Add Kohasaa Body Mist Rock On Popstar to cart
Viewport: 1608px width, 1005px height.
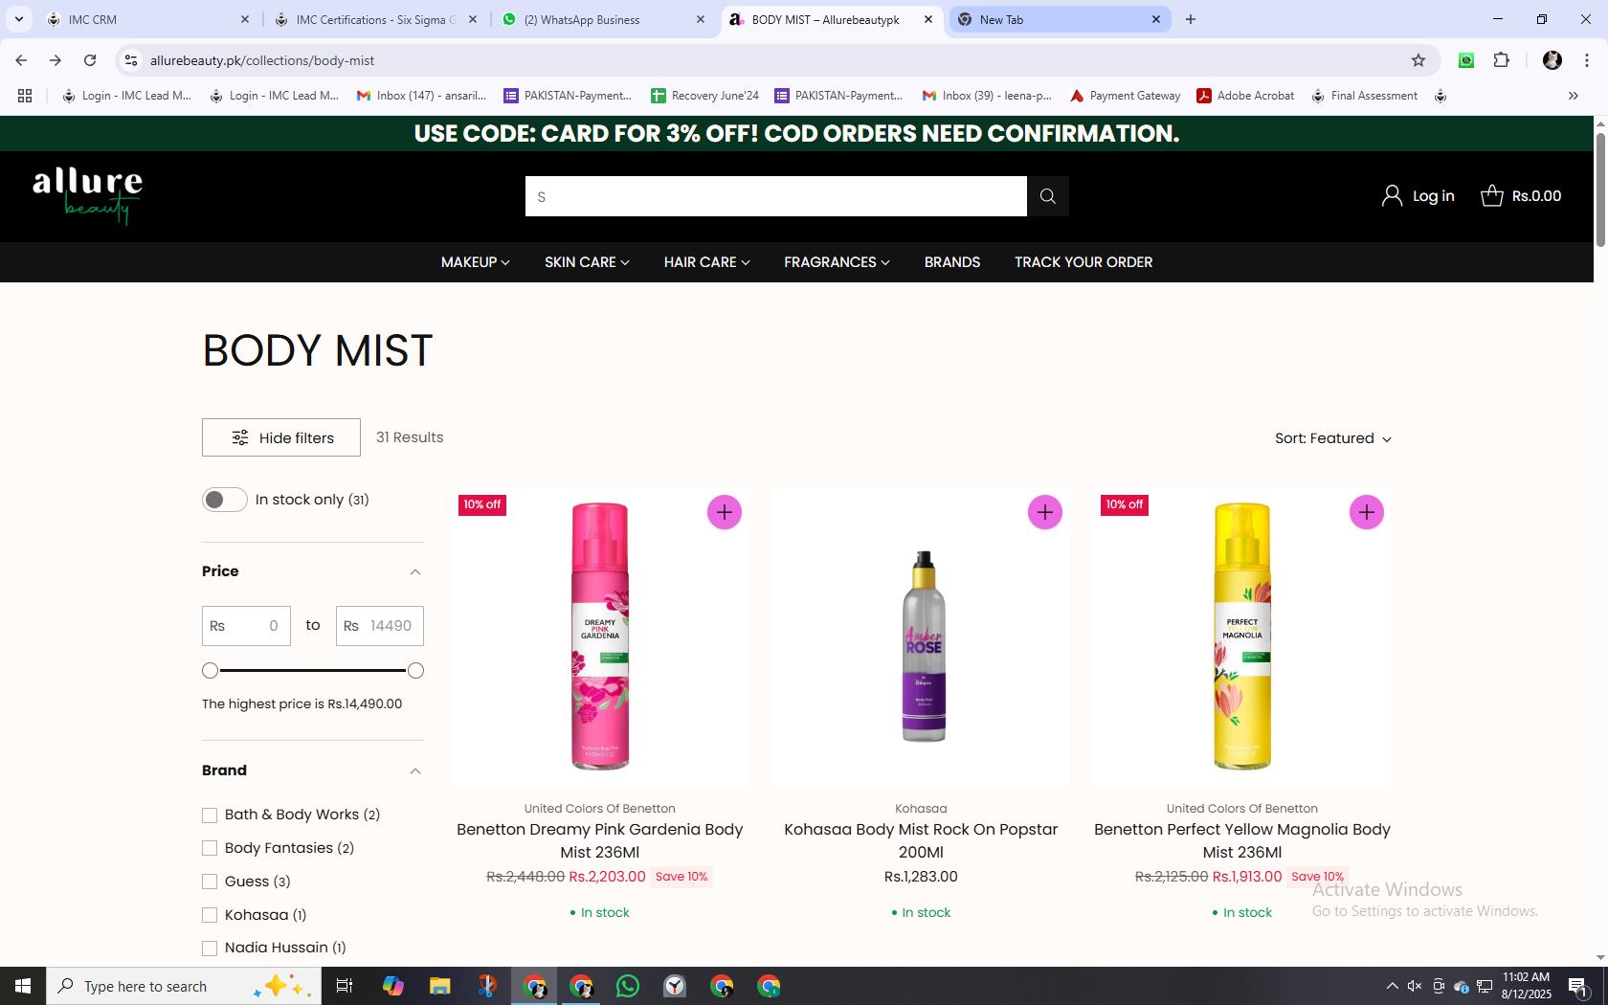[1045, 512]
